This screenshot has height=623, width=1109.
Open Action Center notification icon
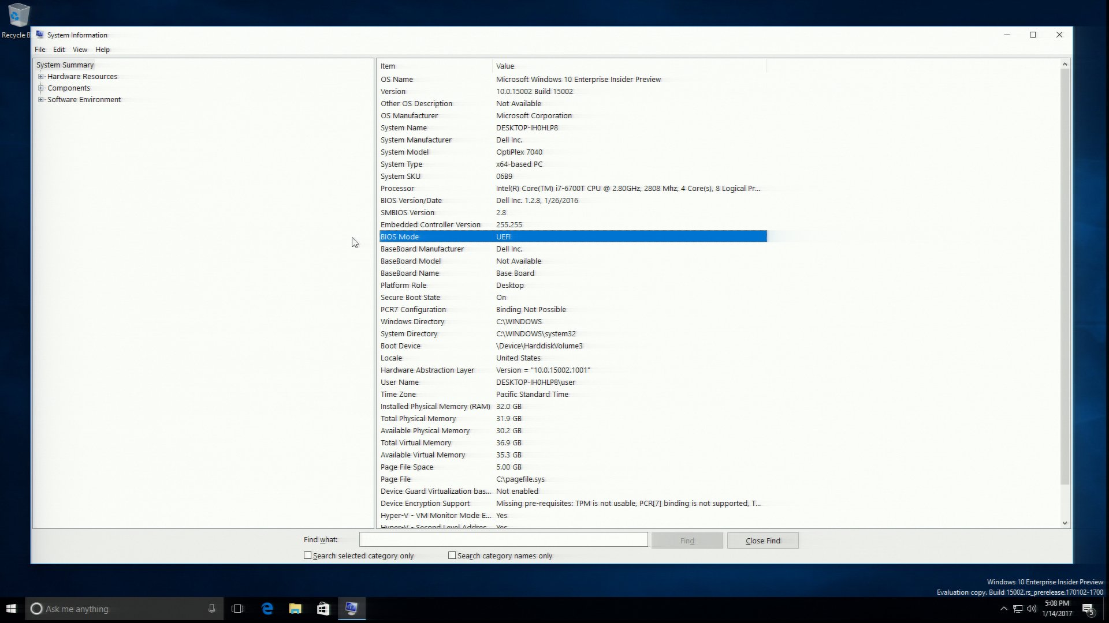pos(1088,609)
